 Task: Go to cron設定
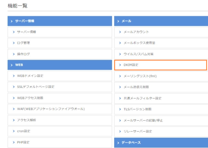click(x=60, y=131)
